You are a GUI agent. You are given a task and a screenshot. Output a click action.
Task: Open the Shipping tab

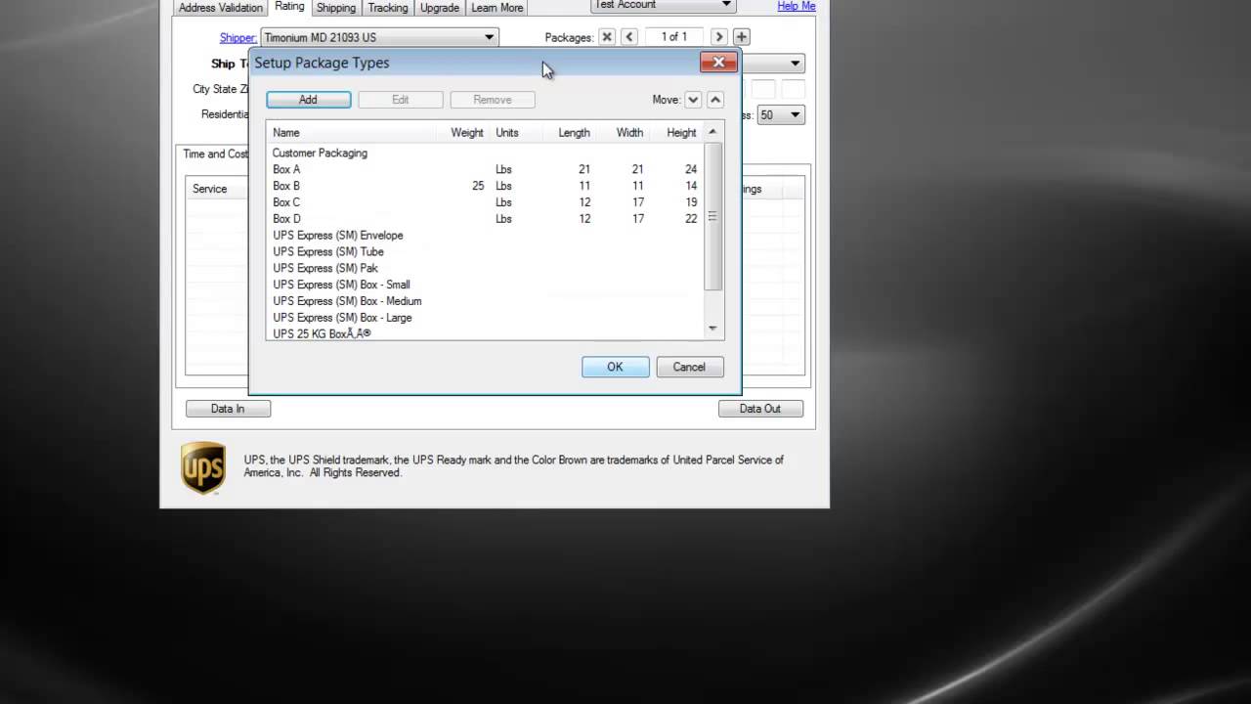(336, 8)
